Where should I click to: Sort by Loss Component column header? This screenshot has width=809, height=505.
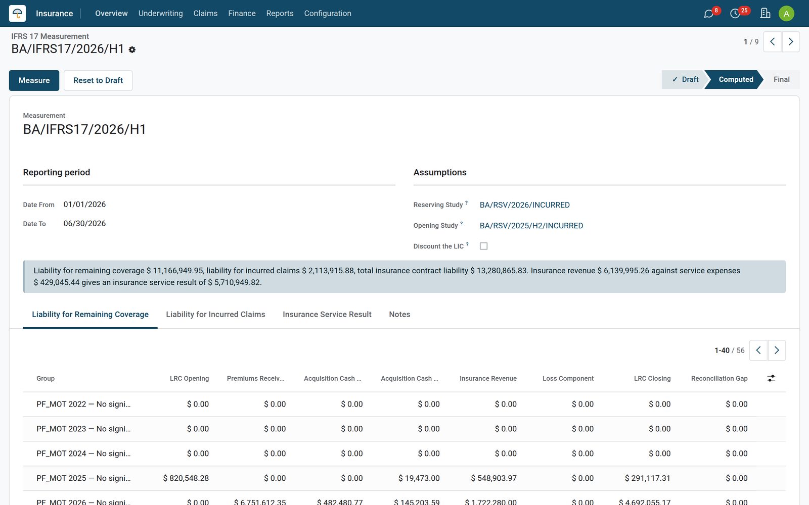568,378
